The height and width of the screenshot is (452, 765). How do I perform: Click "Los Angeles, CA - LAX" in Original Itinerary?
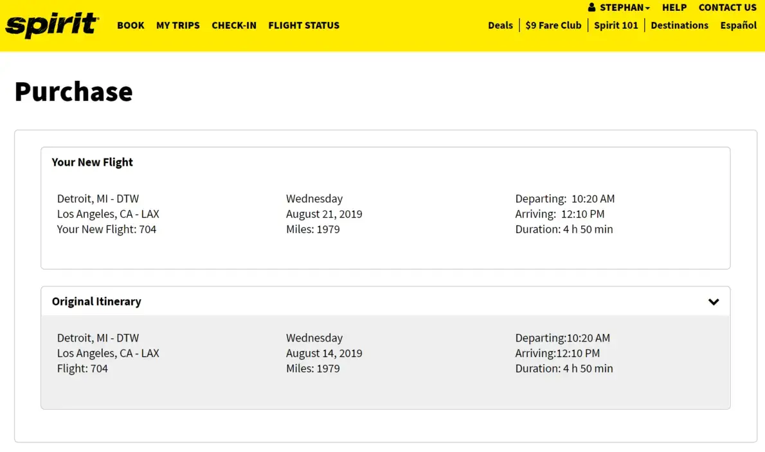tap(108, 353)
